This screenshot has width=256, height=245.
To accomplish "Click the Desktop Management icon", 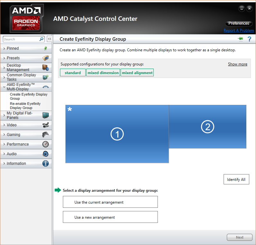I will point(46,68).
